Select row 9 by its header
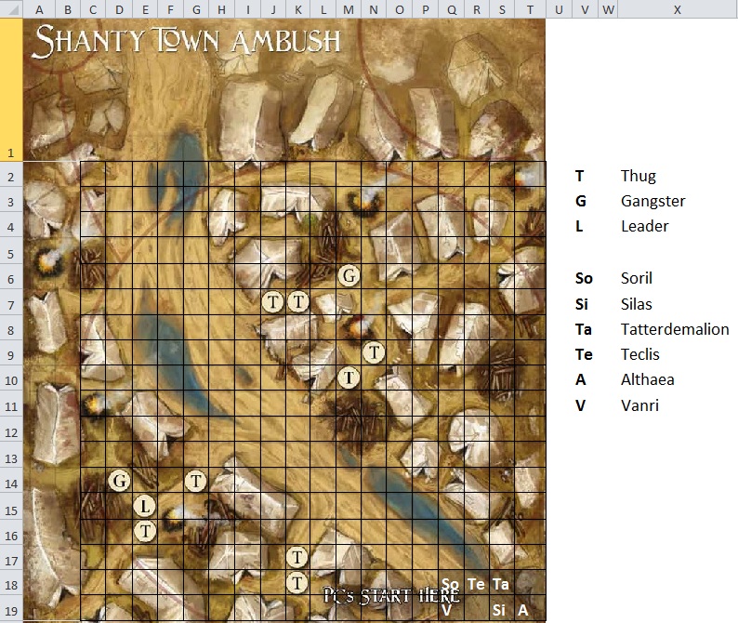This screenshot has height=623, width=738. click(11, 351)
